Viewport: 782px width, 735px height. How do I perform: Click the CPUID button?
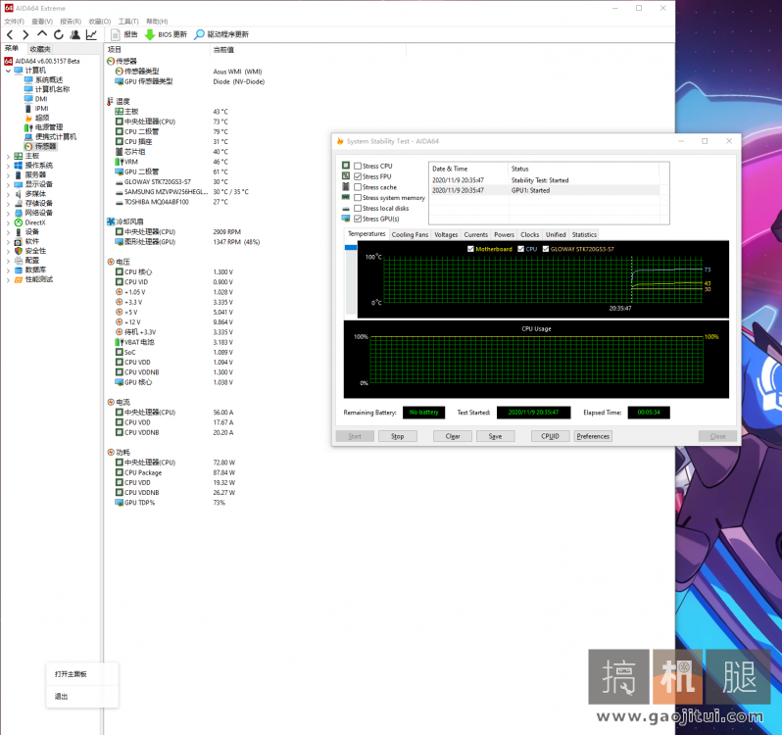click(550, 436)
